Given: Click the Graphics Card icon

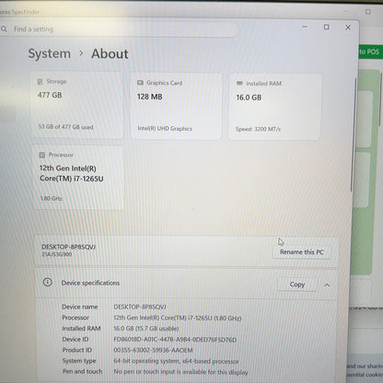Looking at the screenshot, I should tap(140, 83).
